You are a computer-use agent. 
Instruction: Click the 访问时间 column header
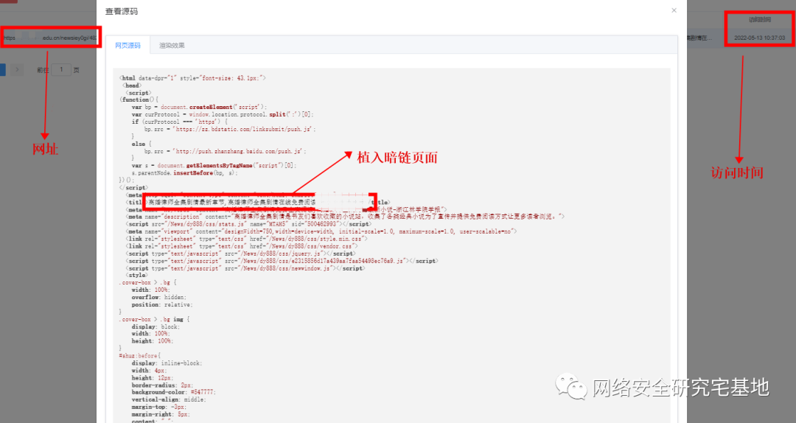[759, 20]
